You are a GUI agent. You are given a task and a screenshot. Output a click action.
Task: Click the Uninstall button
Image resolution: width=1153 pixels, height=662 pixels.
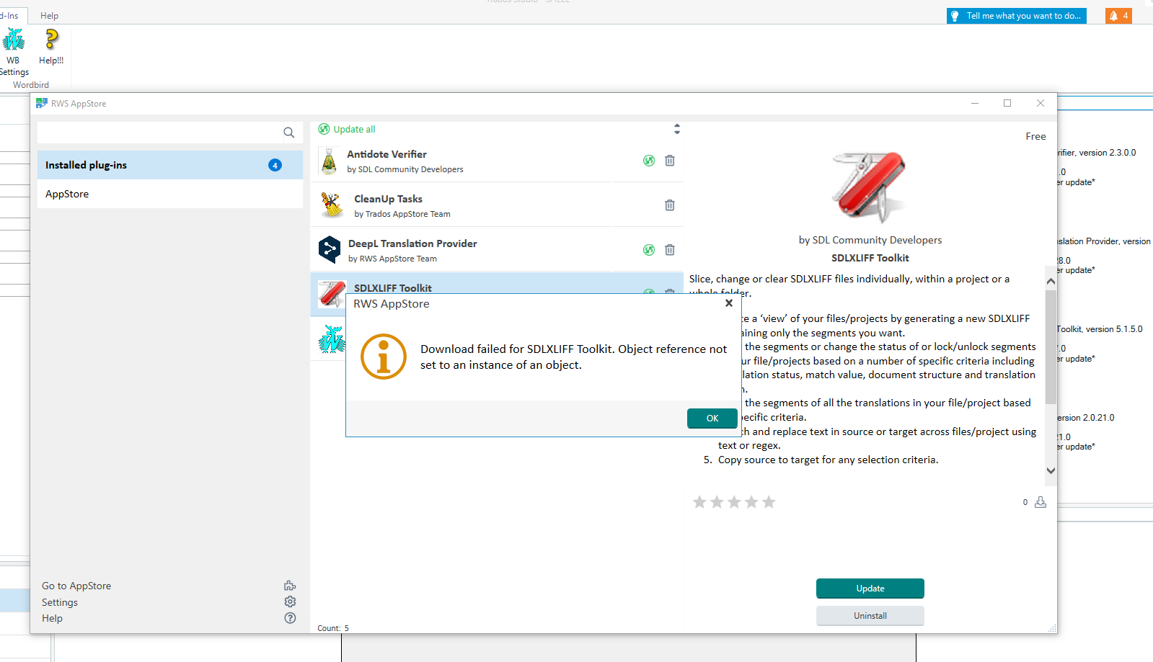click(x=870, y=616)
